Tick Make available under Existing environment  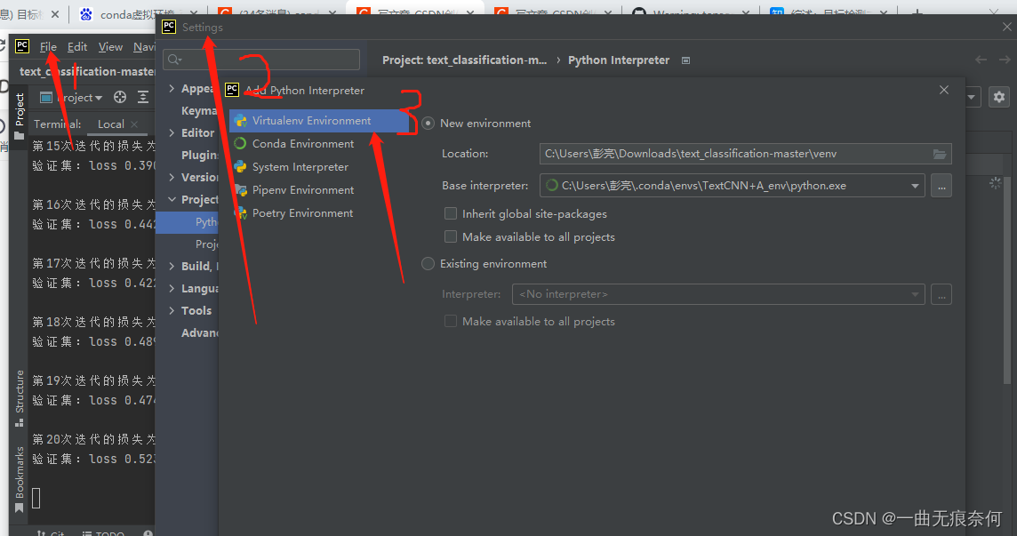(450, 321)
